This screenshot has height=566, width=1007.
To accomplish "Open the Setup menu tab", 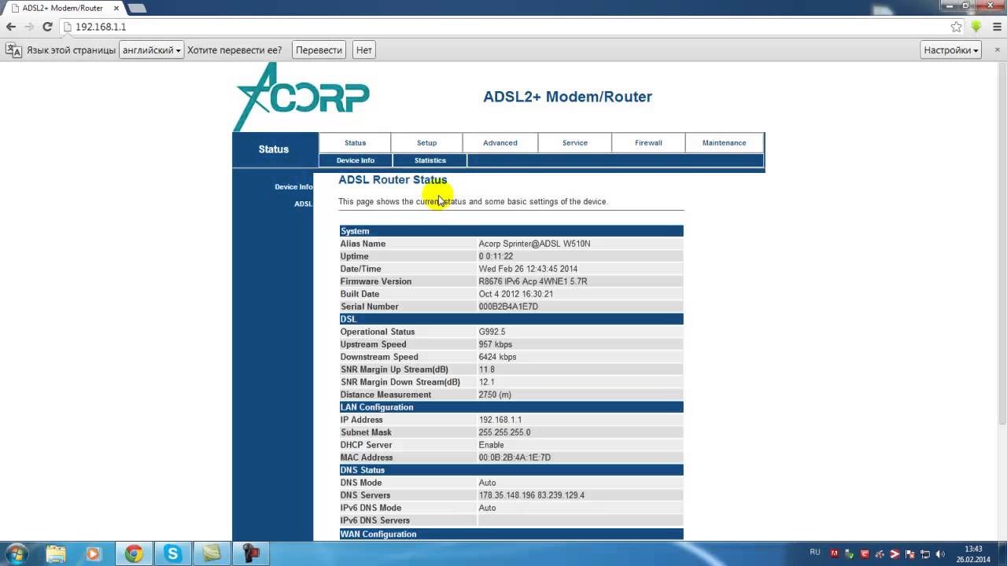I will click(426, 143).
